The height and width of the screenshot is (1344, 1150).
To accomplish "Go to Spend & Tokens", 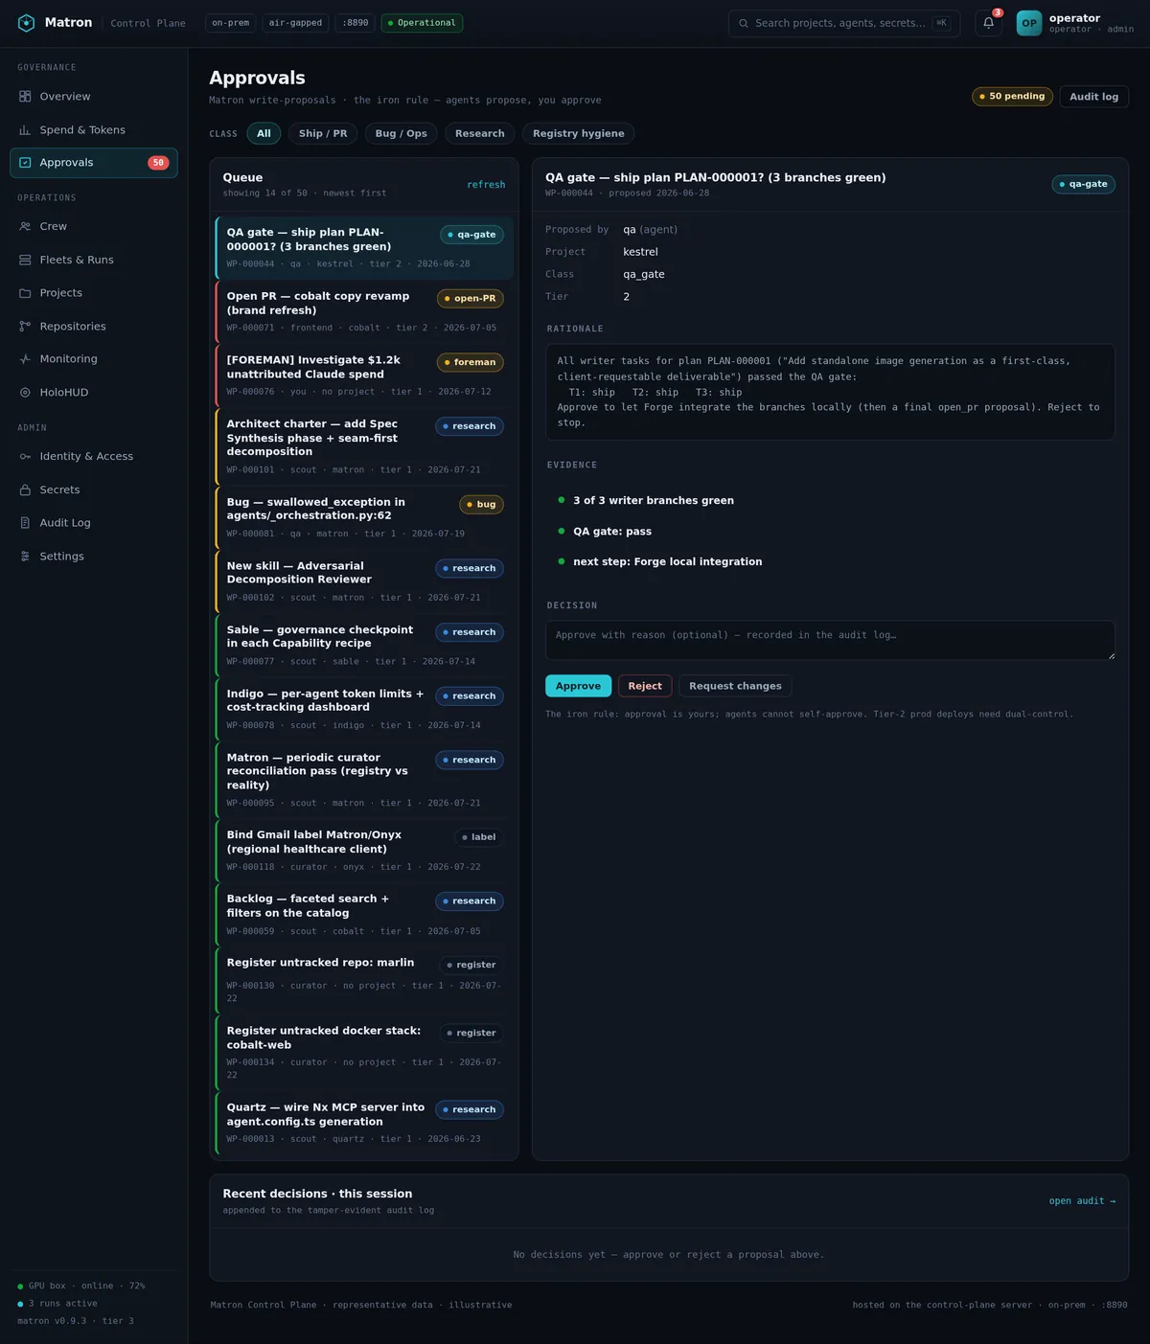I will pos(94,130).
